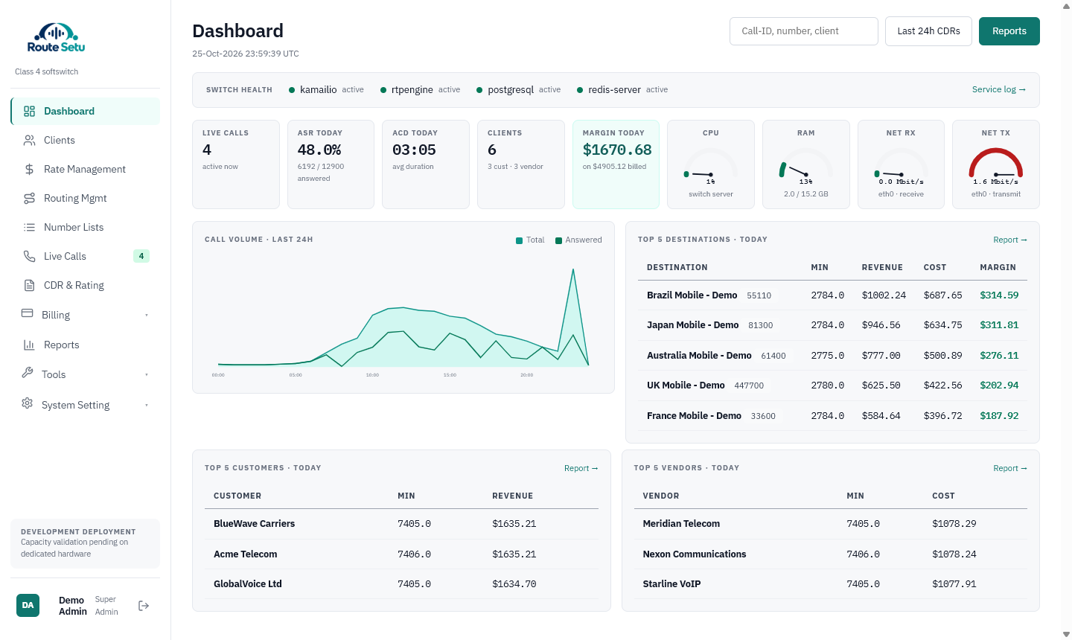
Task: Click the green Reports button
Action: 1009,31
